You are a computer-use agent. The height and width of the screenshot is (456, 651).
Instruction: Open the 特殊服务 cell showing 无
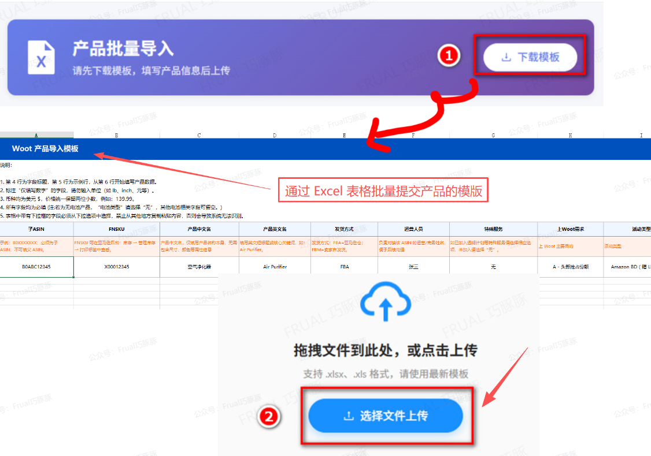click(x=493, y=267)
